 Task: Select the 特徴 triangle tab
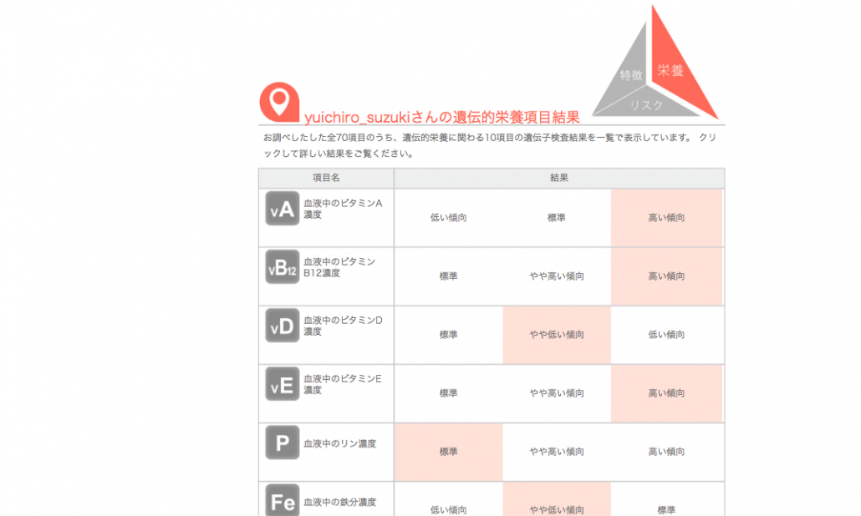click(631, 75)
